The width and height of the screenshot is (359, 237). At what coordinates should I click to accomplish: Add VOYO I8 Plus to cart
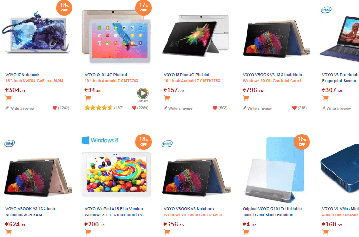(167, 99)
